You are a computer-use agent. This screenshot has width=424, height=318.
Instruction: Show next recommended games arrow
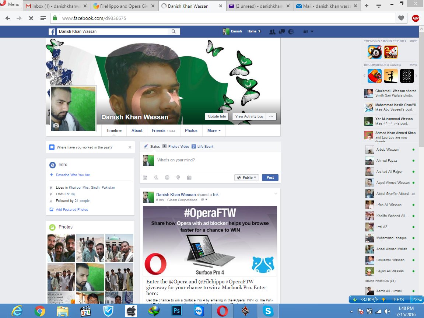click(x=416, y=76)
